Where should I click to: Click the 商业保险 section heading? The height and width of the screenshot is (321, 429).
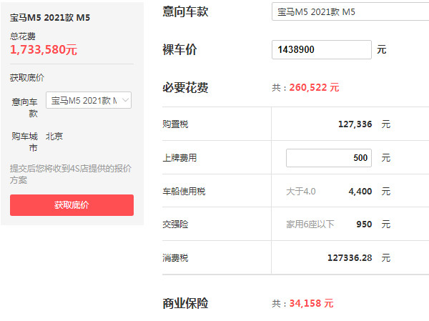coord(185,304)
